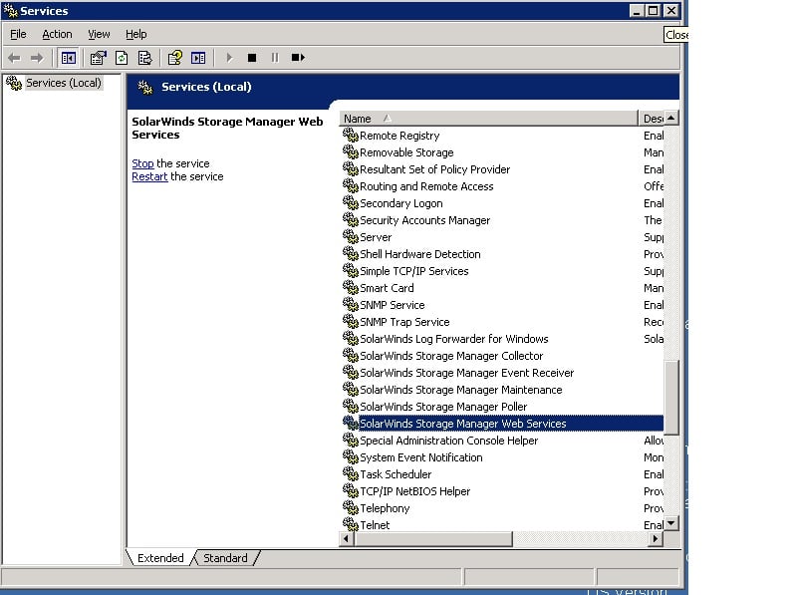Click the gear icon in Services (Local) header
The width and height of the screenshot is (793, 595).
[x=145, y=87]
